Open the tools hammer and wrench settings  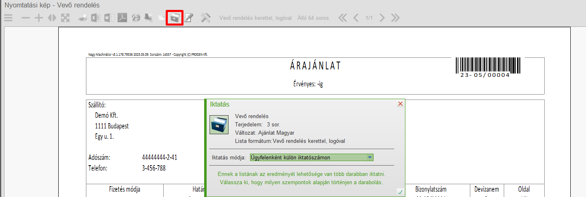tap(206, 18)
